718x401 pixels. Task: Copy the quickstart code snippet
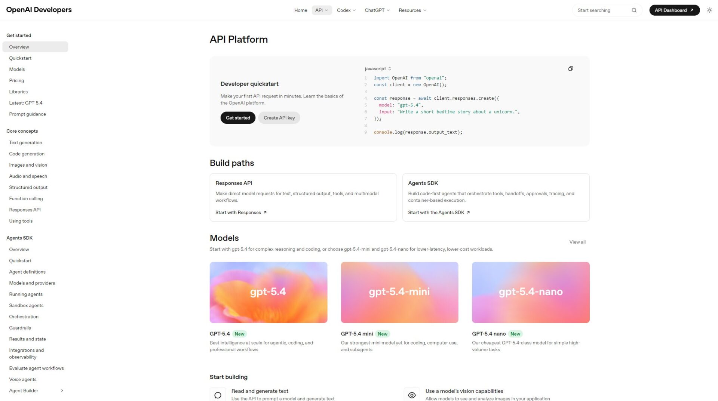click(x=571, y=68)
